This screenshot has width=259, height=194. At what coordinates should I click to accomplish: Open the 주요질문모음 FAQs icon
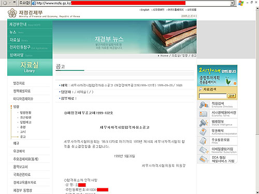coord(203,141)
